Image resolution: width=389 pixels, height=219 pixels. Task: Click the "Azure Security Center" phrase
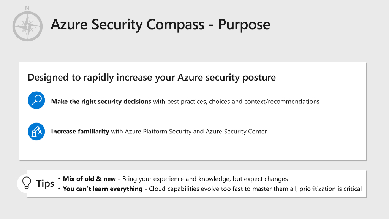(x=236, y=132)
